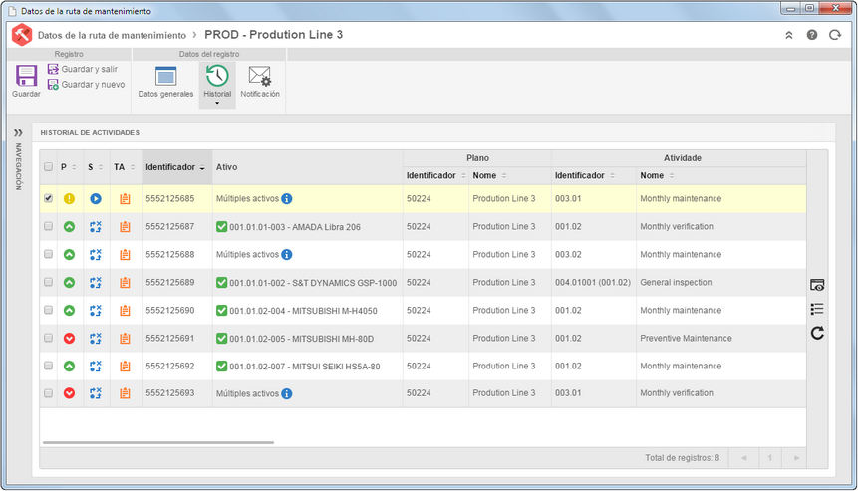Viewport: 858px width, 491px height.
Task: Check the row 5552125687 checkbox
Action: click(x=48, y=226)
